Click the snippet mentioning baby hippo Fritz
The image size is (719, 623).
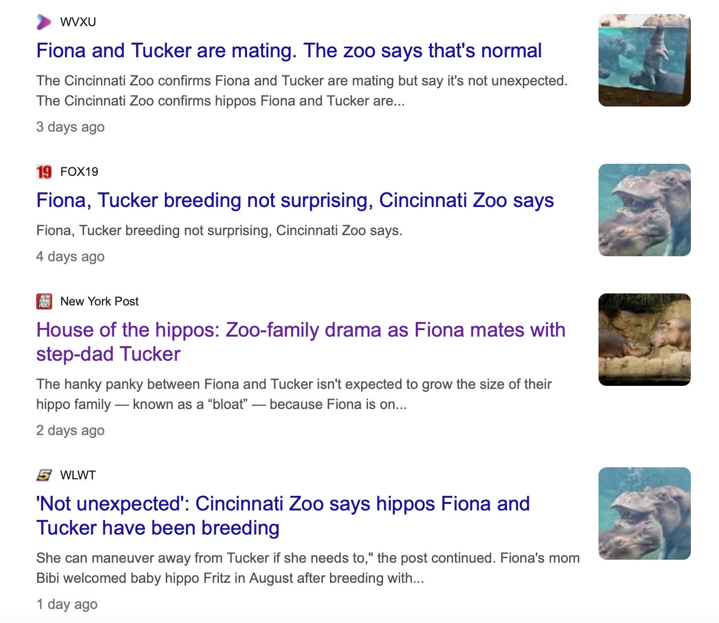(x=307, y=568)
